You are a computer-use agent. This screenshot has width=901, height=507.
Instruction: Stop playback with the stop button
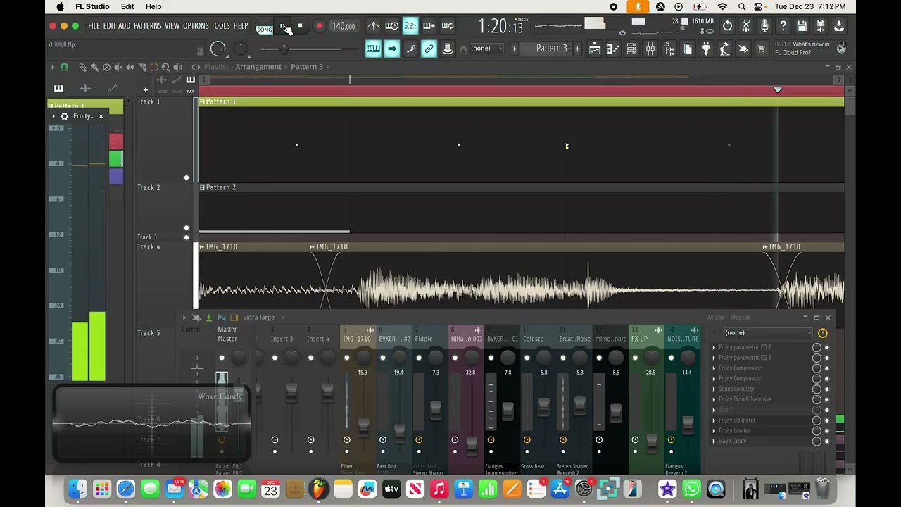click(x=300, y=26)
